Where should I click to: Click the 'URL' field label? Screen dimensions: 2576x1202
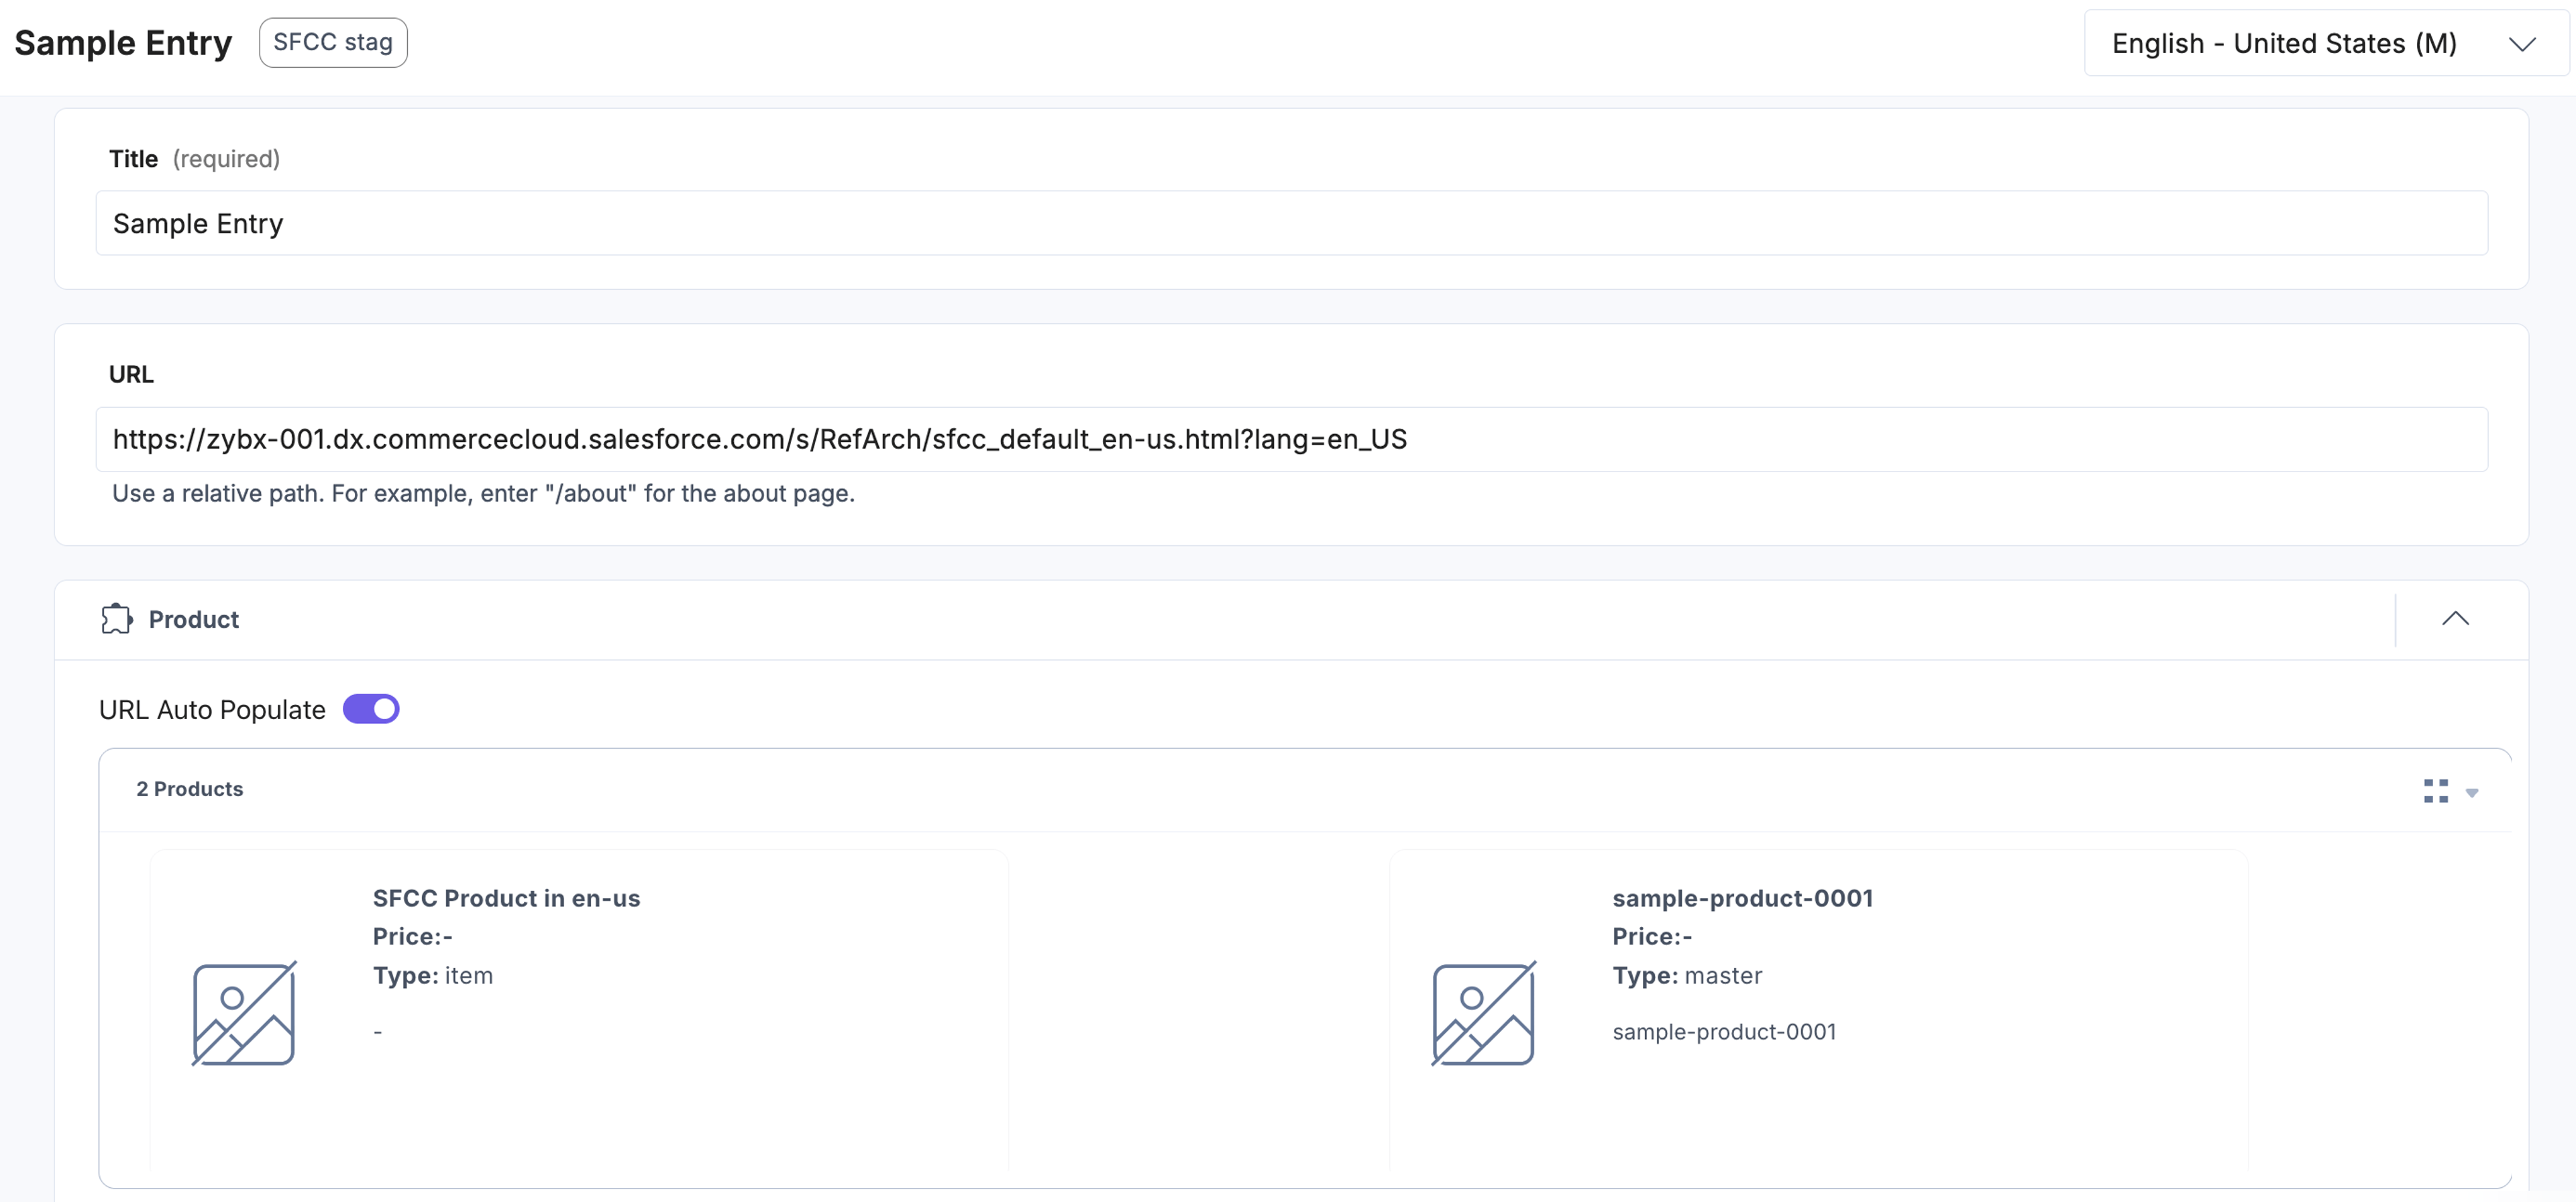pos(131,374)
